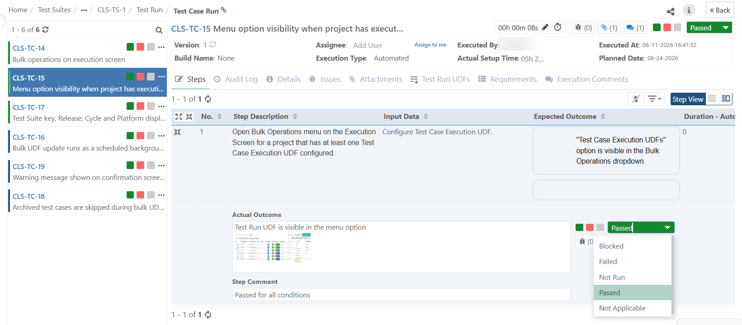Open attachments paperclip (1) in the header
The image size is (742, 325).
click(x=609, y=28)
